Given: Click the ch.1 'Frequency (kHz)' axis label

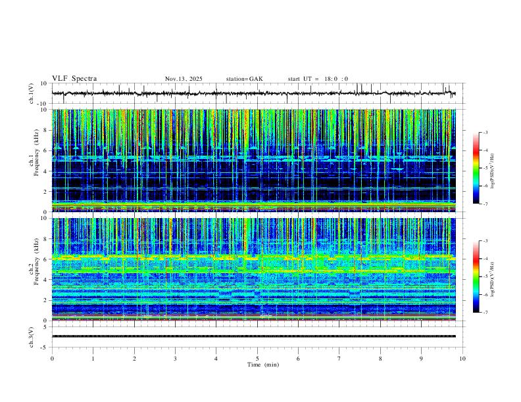Looking at the screenshot, I should [36, 153].
